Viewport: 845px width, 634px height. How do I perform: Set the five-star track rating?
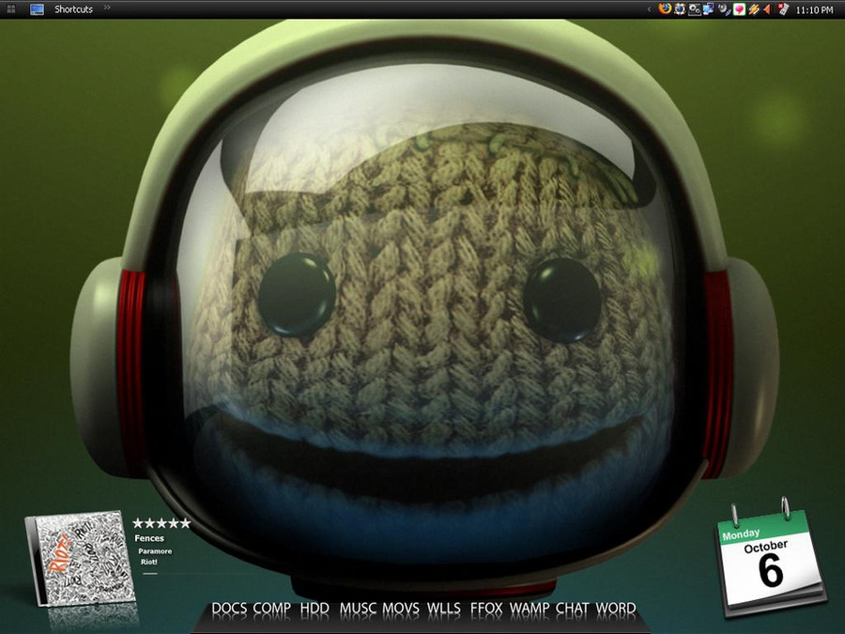[161, 523]
